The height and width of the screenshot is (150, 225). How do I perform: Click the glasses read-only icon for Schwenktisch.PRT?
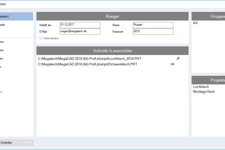(172, 64)
